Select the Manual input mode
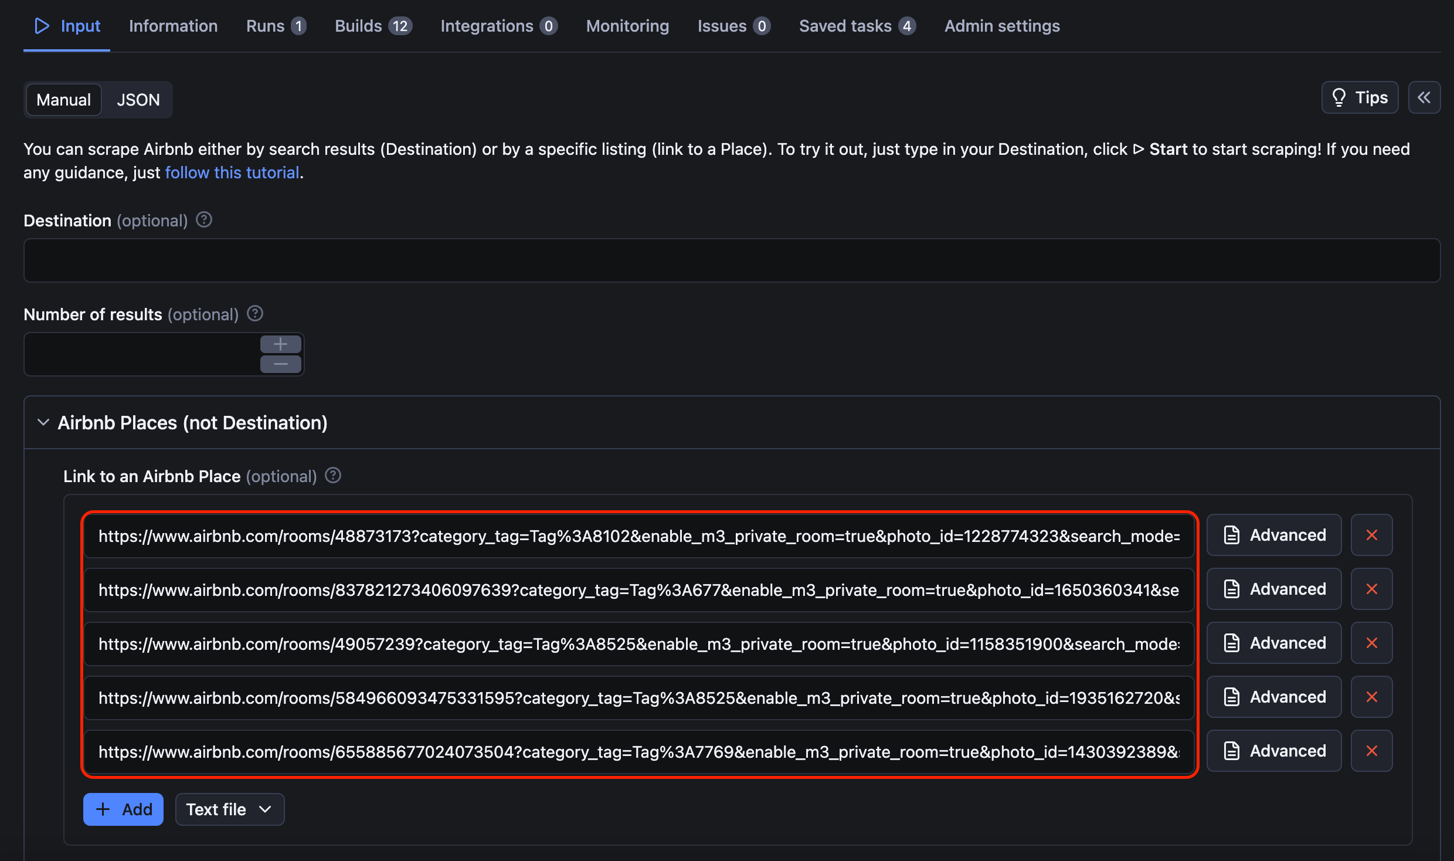 click(x=64, y=100)
